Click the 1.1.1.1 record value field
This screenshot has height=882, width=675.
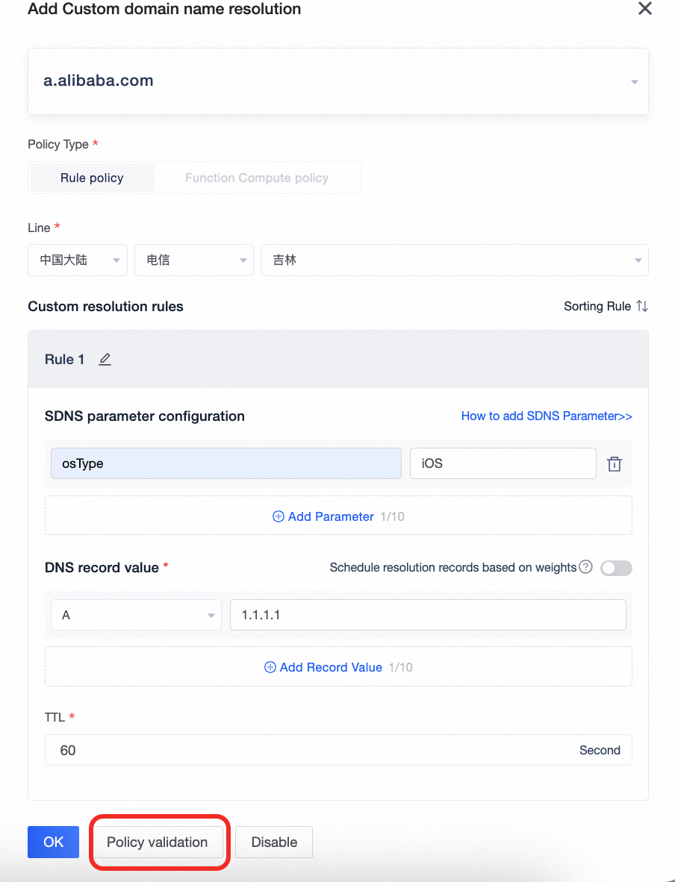click(x=427, y=616)
